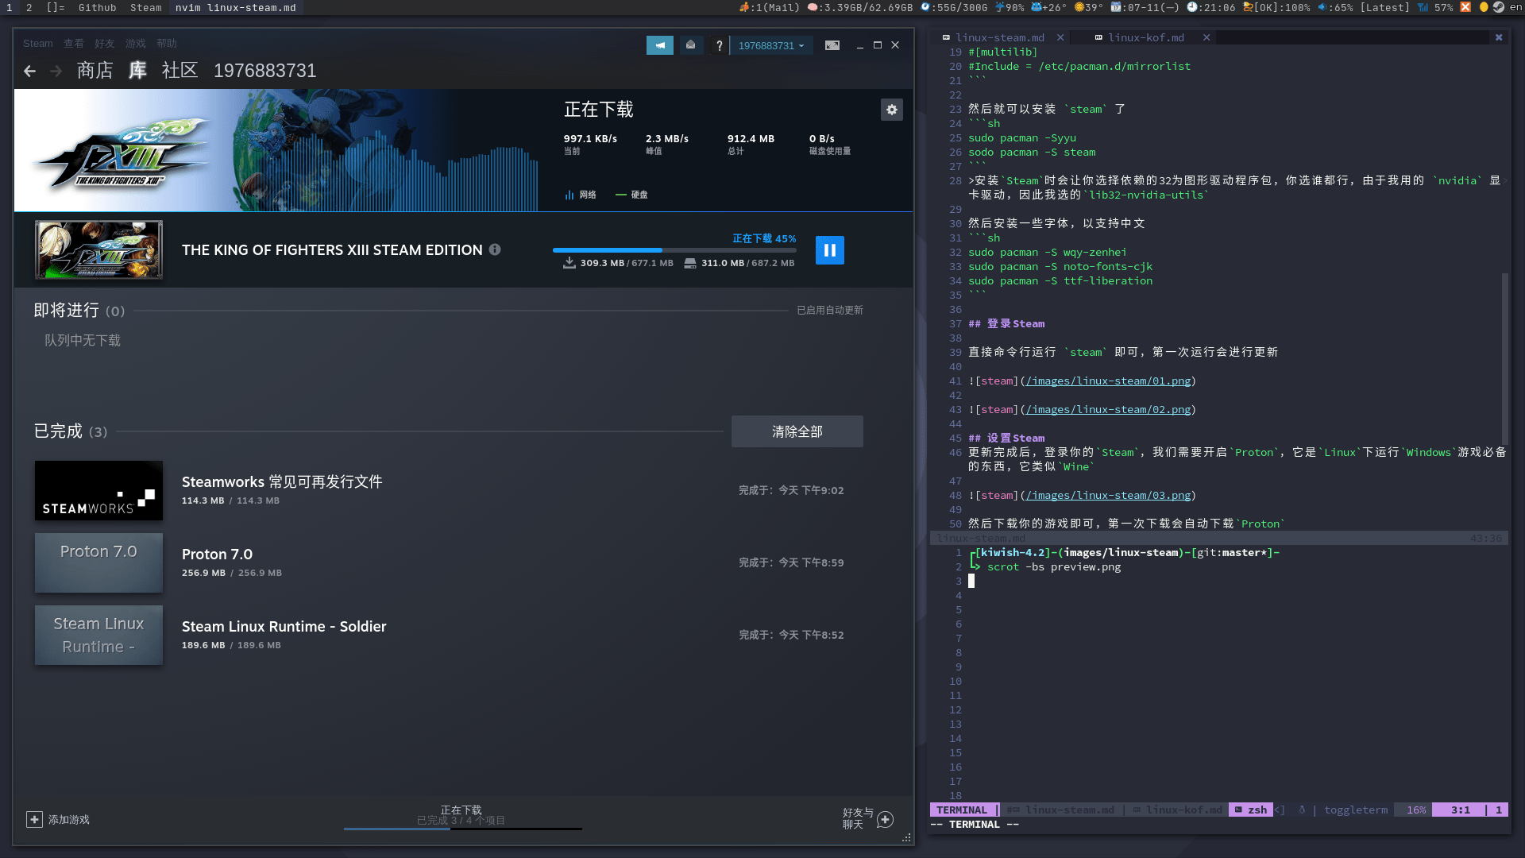Switch Steam to Big Picture mode icon
This screenshot has width=1525, height=858.
tap(832, 45)
